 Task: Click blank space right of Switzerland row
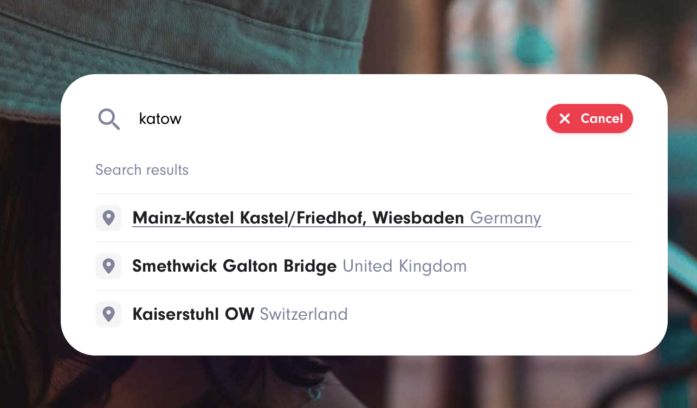coord(488,314)
